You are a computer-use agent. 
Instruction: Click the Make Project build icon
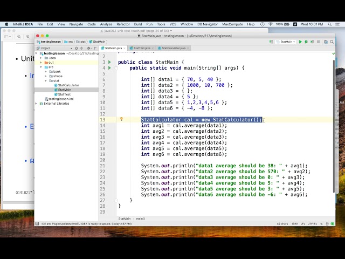coord(271,42)
